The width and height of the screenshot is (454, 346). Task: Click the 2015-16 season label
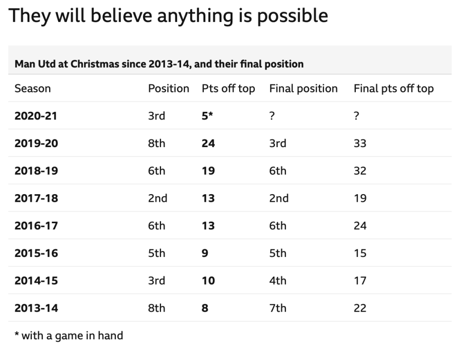coord(36,253)
